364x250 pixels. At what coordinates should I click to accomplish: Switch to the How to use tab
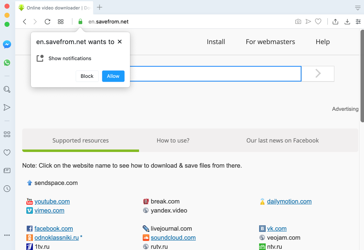173,140
